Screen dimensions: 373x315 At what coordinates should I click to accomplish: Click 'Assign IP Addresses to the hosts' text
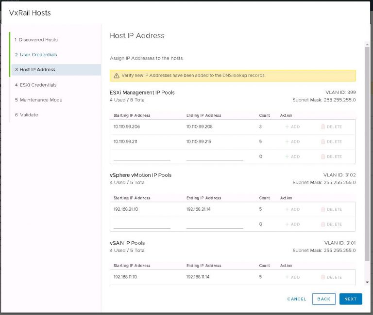click(146, 58)
